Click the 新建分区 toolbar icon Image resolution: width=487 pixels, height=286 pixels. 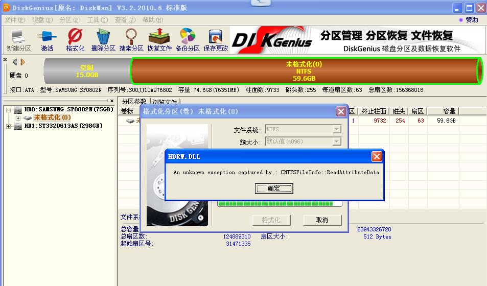[18, 40]
